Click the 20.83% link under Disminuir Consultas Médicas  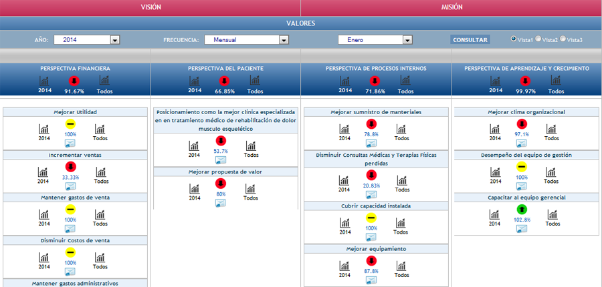371,186
